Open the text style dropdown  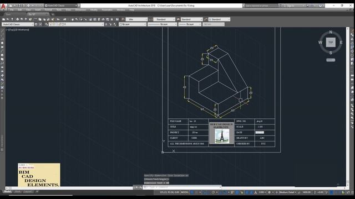click(136, 19)
